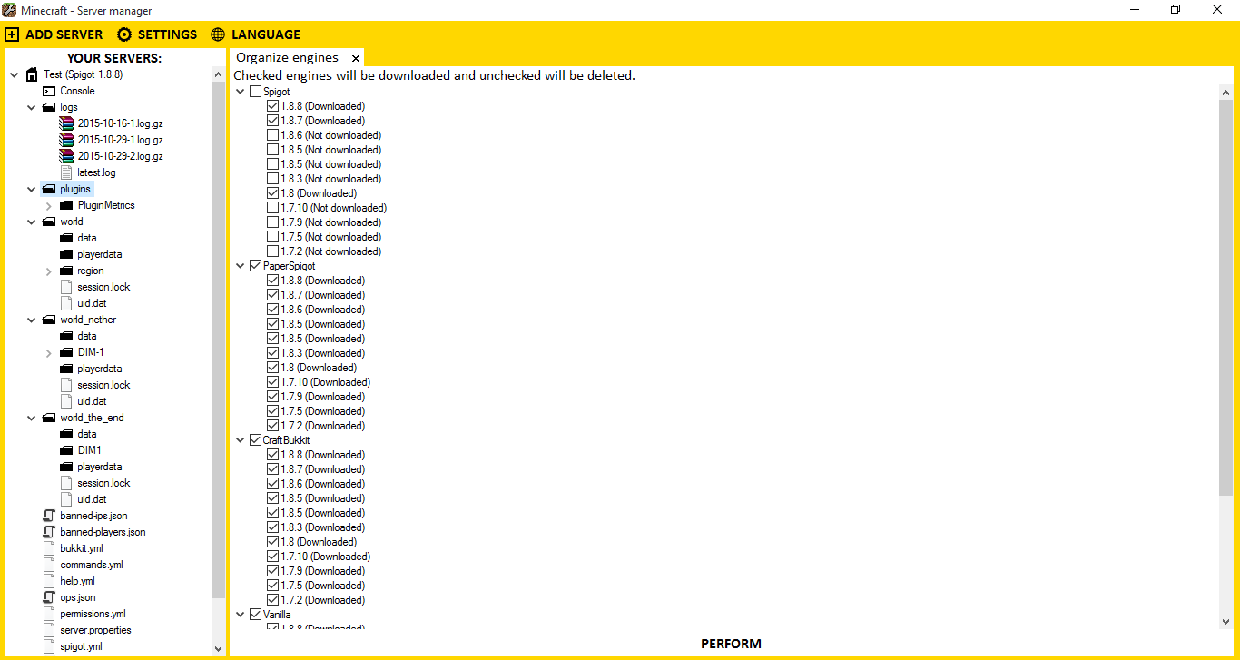Screen dimensions: 1240x660
Task: Click the ops.json file icon
Action: [x=49, y=597]
